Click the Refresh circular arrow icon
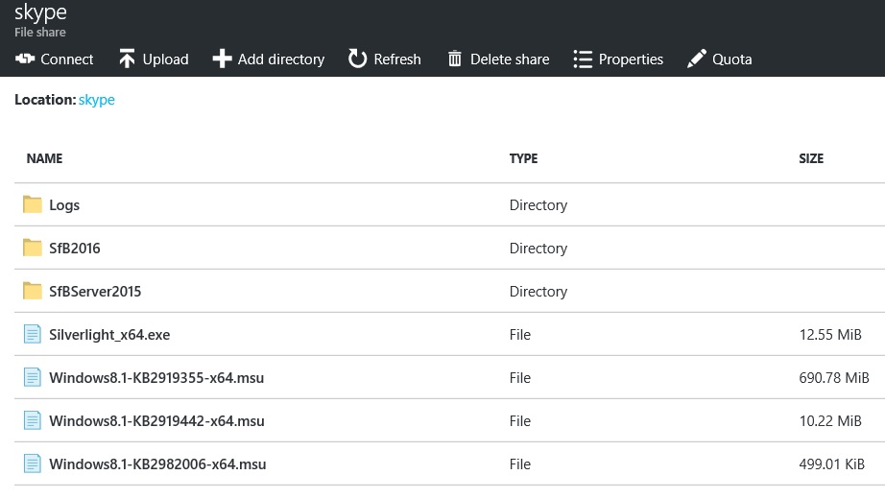The height and width of the screenshot is (499, 885). coord(357,59)
